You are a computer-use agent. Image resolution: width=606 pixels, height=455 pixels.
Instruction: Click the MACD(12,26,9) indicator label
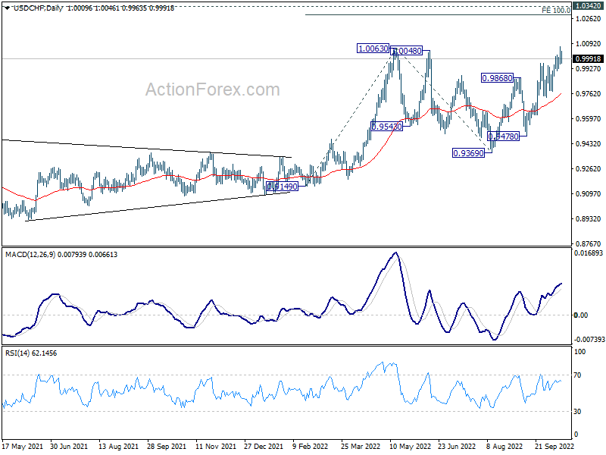(x=30, y=255)
